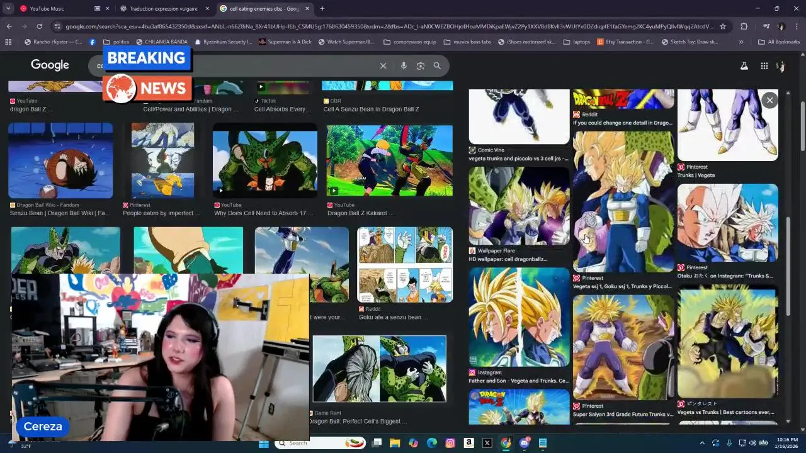
Task: Open Perfect Cell's Biggest Game Rant image
Action: [379, 369]
